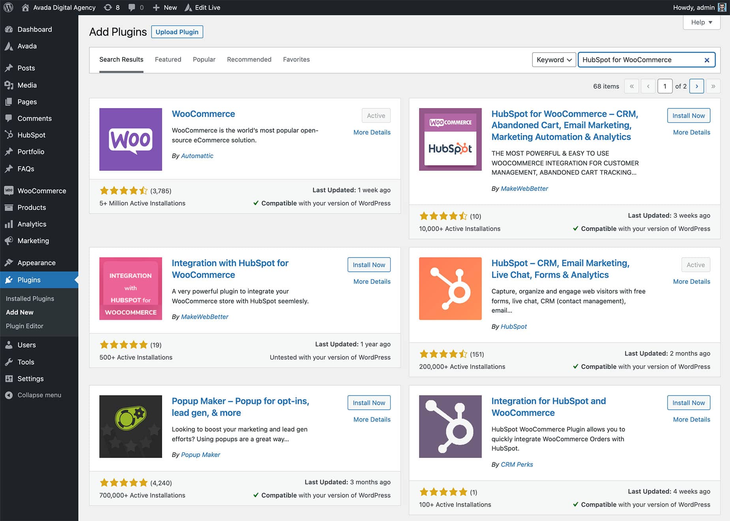Click the WooCommerce plugin title
Screen dimensions: 730x521
[x=203, y=114]
